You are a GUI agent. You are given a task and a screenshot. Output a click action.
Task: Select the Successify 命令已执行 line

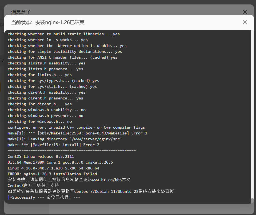(44, 197)
